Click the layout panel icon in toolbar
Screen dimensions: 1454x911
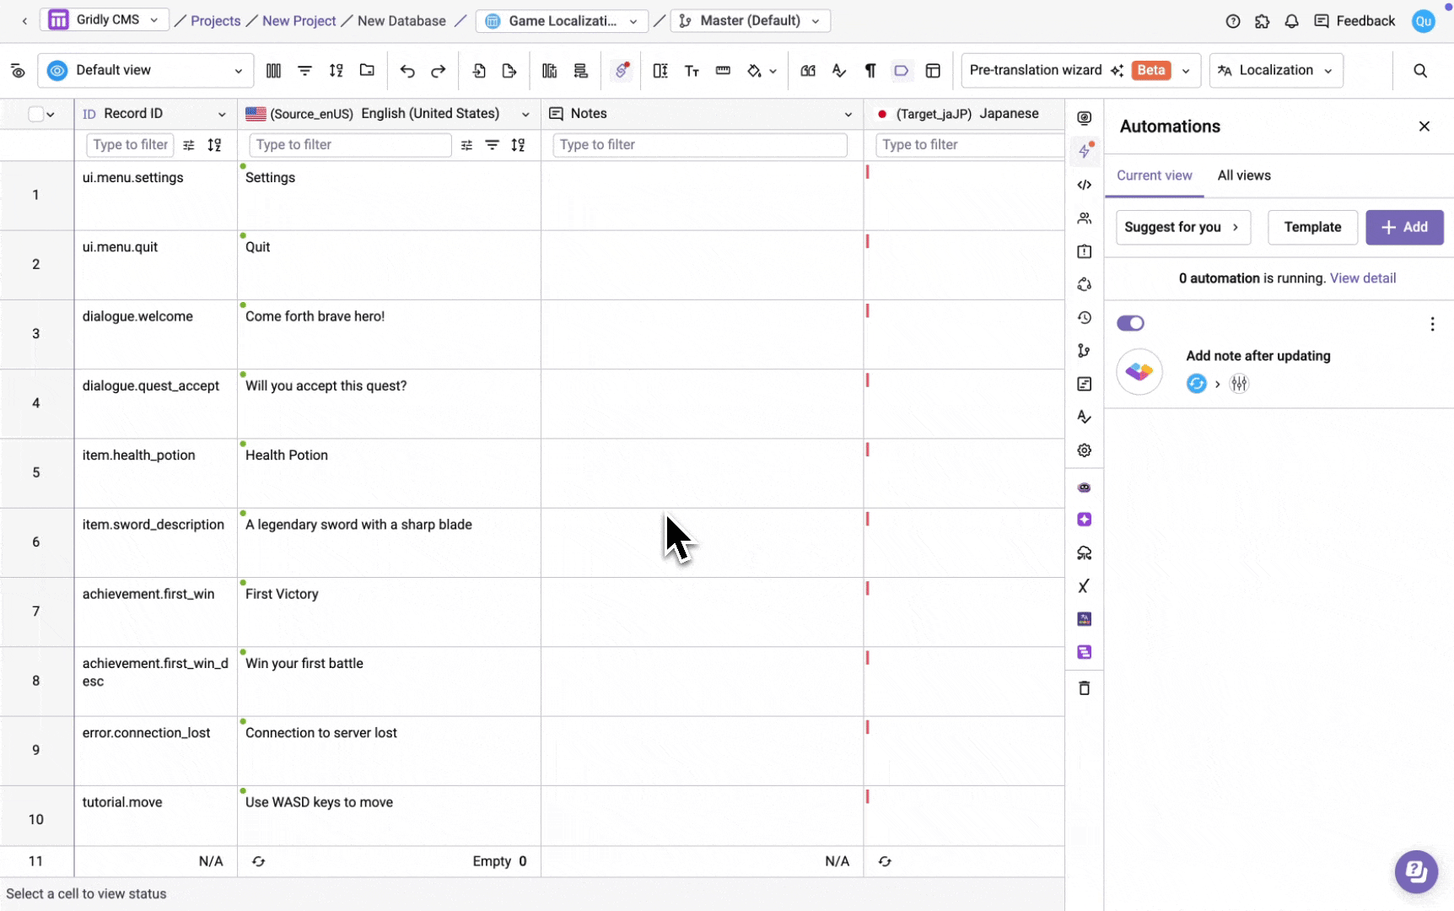[x=933, y=71]
